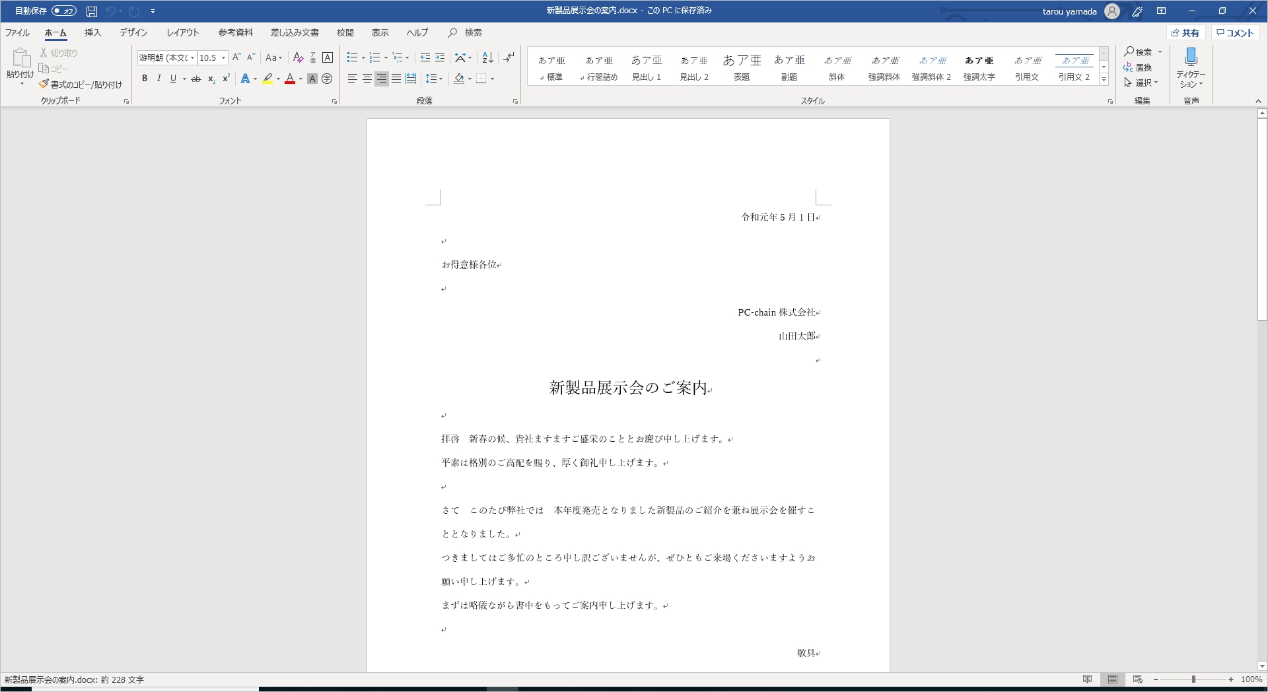Image resolution: width=1268 pixels, height=692 pixels.
Task: Open font name dropdown
Action: [x=192, y=57]
